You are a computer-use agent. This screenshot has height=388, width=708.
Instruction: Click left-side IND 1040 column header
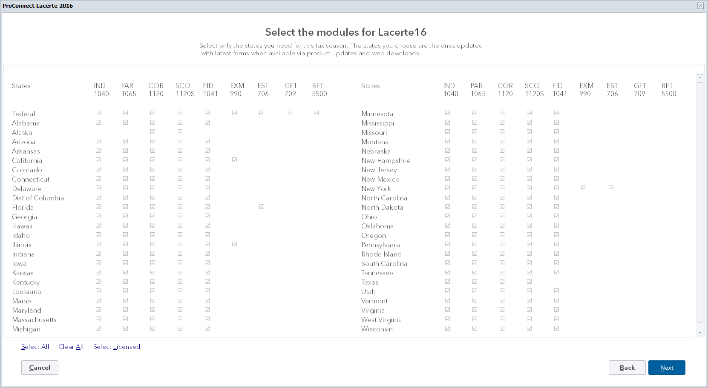coord(101,90)
